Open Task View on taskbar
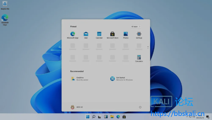The image size is (212, 120). point(100,117)
